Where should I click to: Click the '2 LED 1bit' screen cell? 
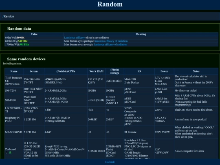[34, 132]
